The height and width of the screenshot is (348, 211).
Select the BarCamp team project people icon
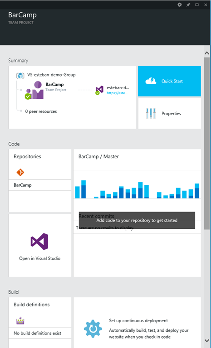(35, 90)
